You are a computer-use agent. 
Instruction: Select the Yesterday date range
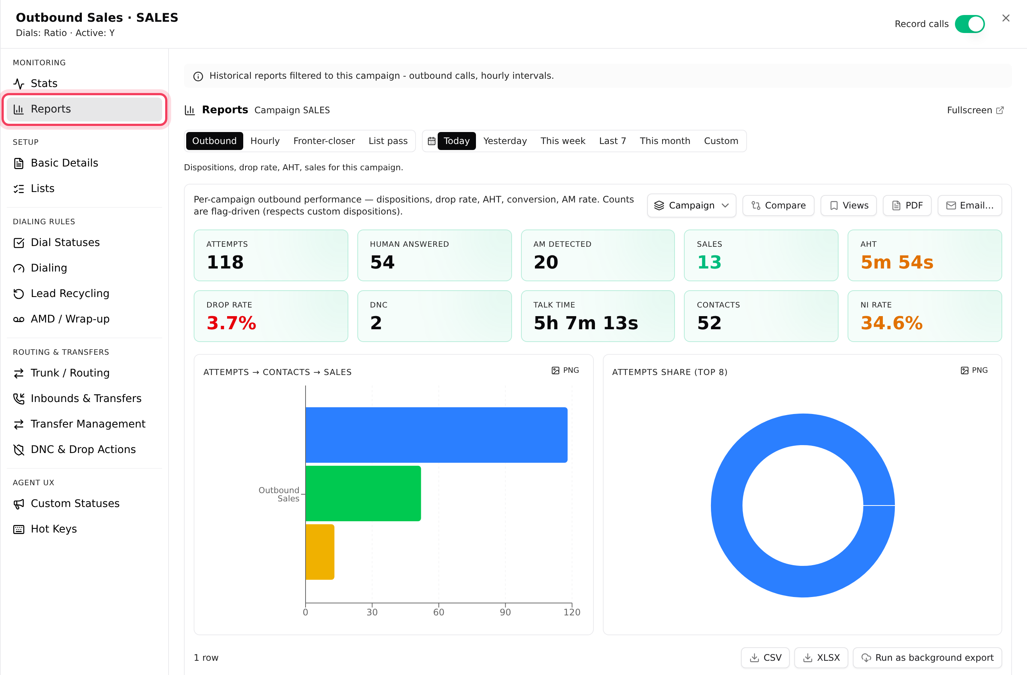point(505,141)
